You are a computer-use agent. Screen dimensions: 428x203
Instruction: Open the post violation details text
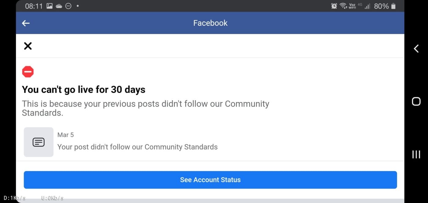(x=137, y=147)
